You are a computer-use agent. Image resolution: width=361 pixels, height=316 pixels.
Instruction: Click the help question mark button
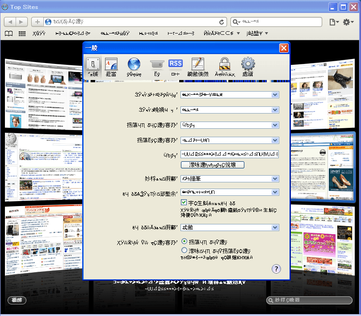276,269
